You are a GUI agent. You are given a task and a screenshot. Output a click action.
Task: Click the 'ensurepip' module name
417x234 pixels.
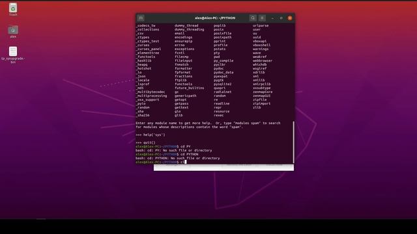[x=184, y=42]
